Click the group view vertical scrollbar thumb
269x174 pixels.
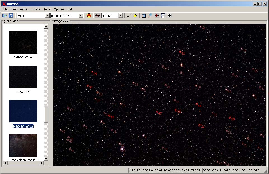46,115
